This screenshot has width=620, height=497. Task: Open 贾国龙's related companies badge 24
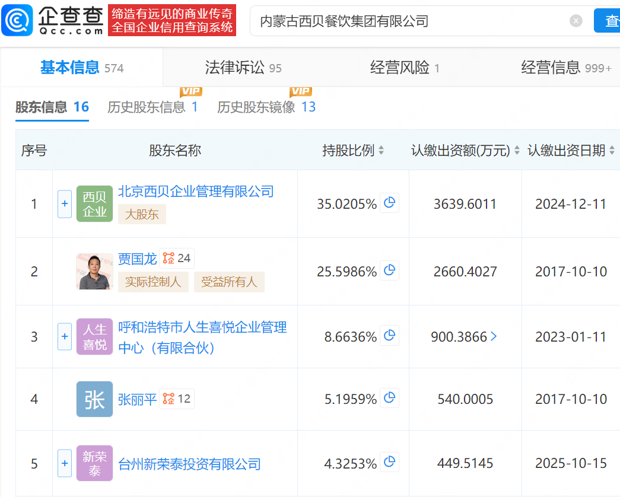coord(177,258)
